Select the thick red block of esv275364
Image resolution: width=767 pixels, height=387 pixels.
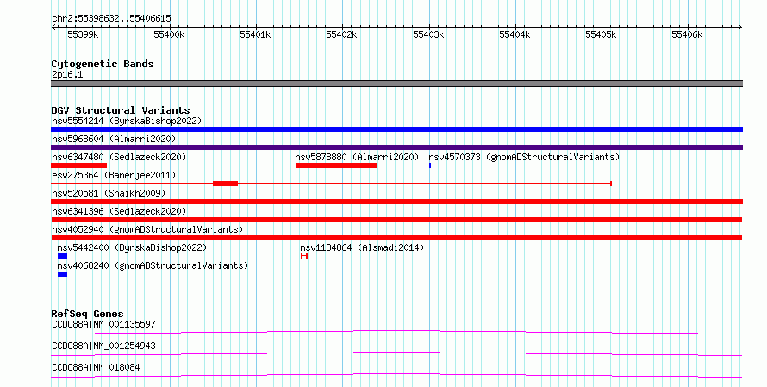tap(226, 184)
